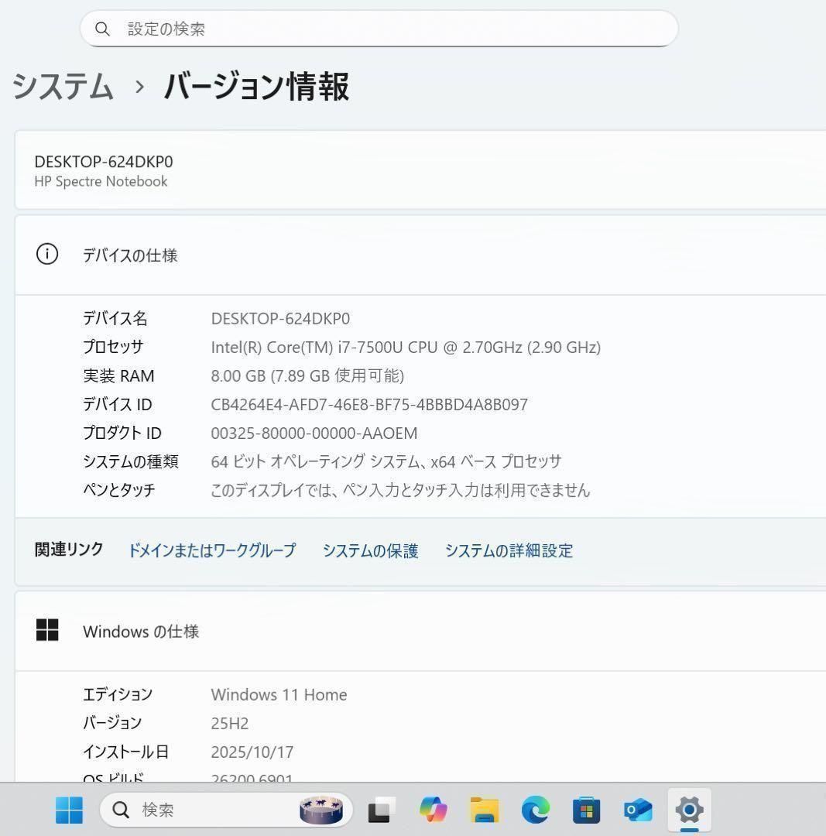
Task: Open File Explorer from the taskbar
Action: tap(483, 810)
